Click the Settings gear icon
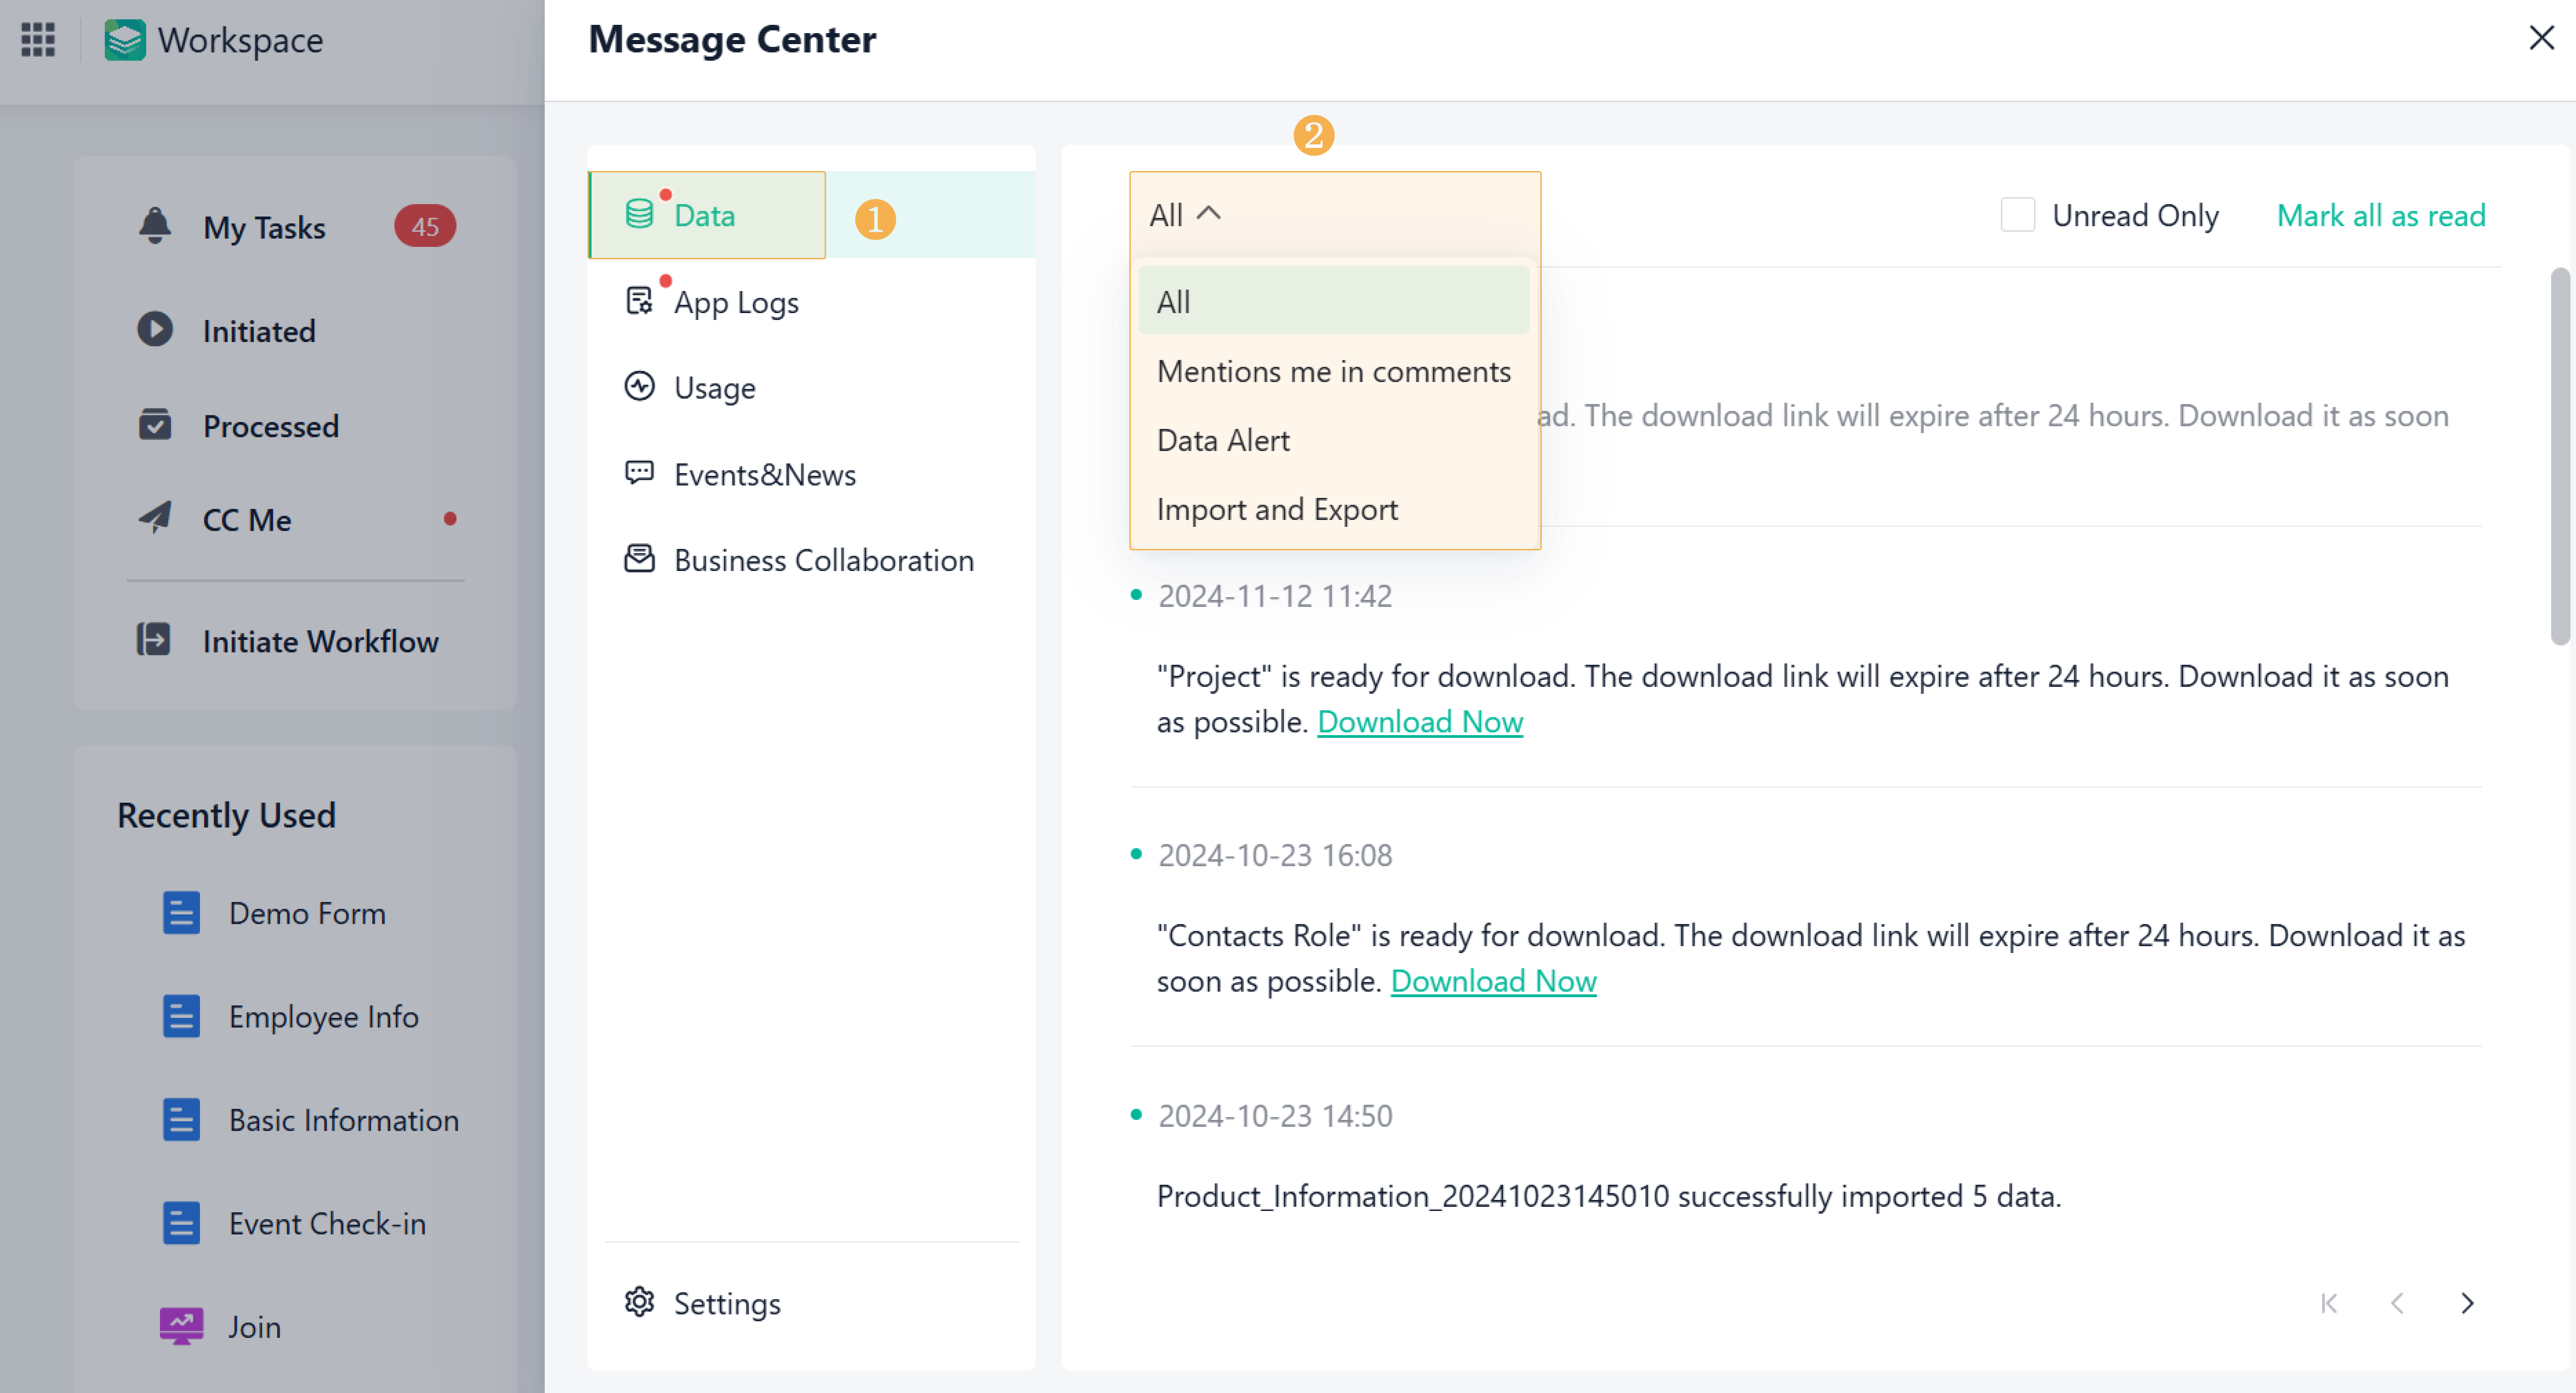The image size is (2576, 1393). pos(640,1302)
